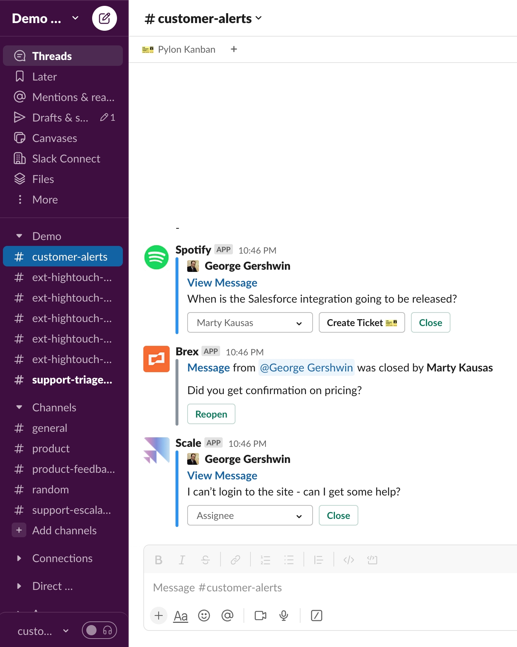517x647 pixels.
Task: Record a video clip with camera icon
Action: click(x=260, y=616)
